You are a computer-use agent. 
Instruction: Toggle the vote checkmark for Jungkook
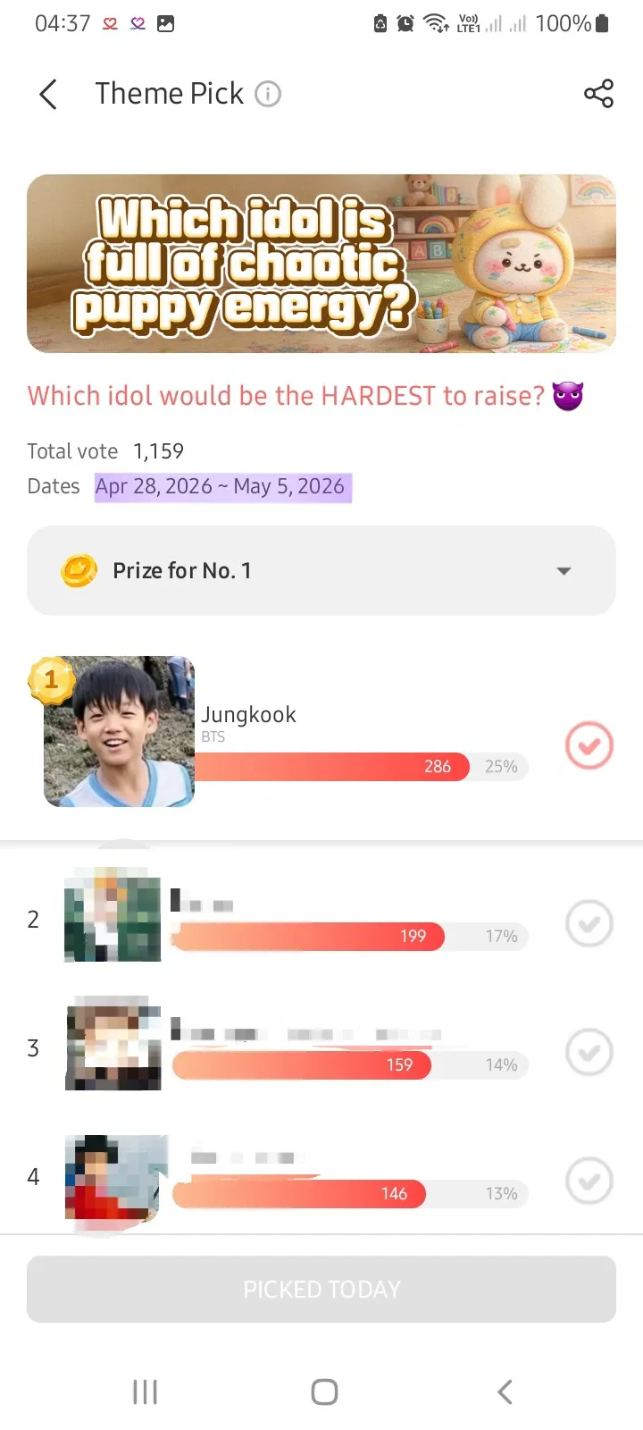pos(589,745)
